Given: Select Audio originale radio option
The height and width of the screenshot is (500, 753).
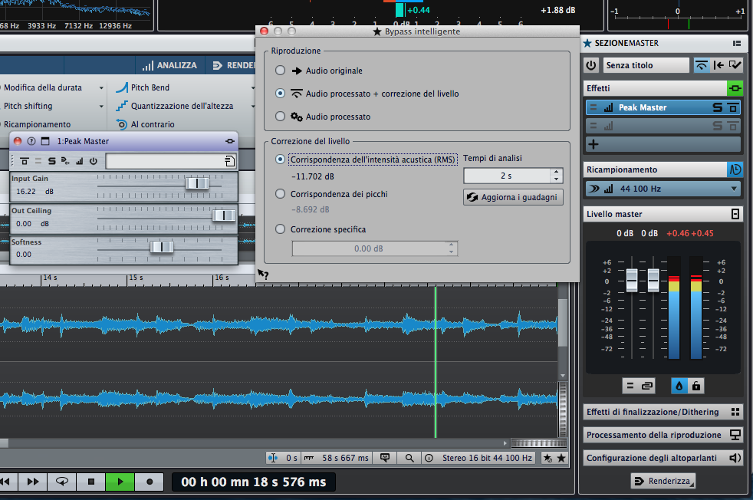Looking at the screenshot, I should point(280,71).
